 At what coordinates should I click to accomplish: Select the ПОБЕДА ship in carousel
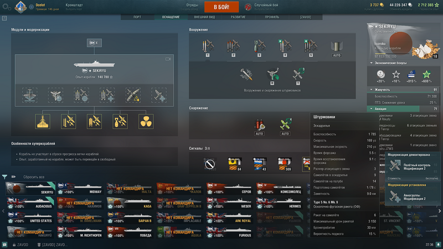click(x=130, y=232)
